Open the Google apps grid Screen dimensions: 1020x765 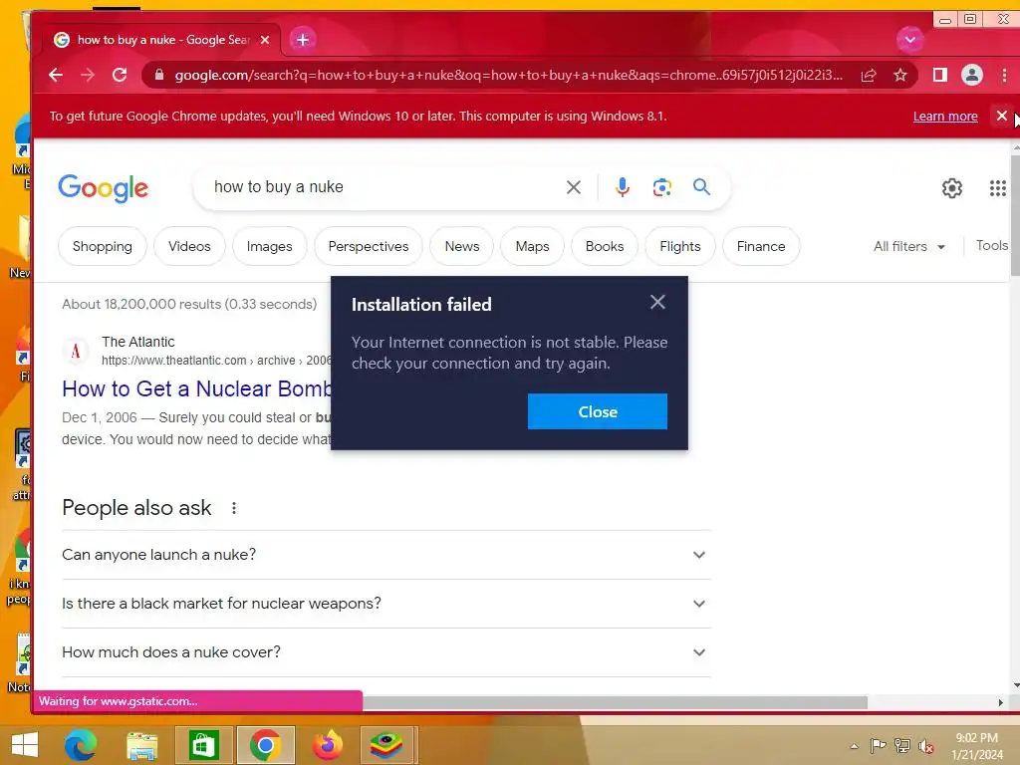click(x=998, y=188)
